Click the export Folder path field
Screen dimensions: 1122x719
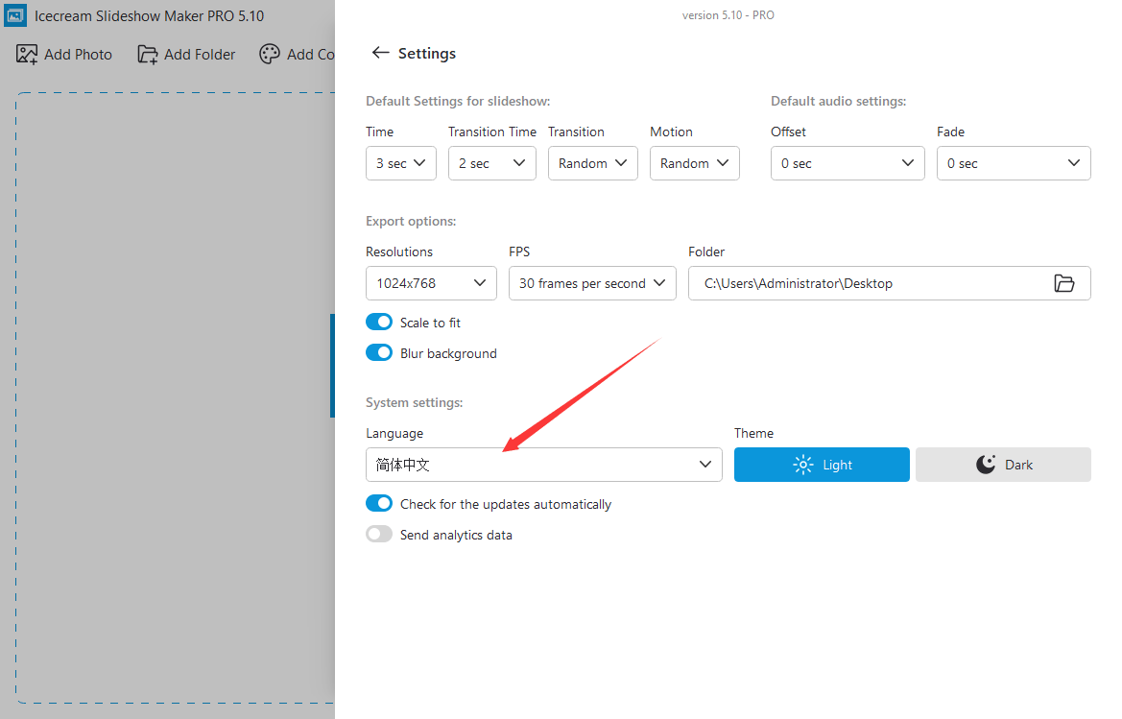click(864, 283)
